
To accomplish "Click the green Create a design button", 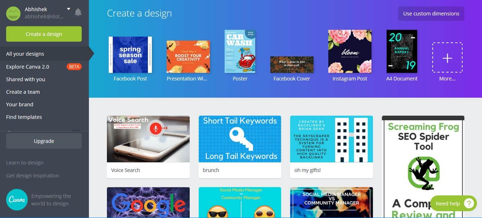I will pyautogui.click(x=44, y=34).
